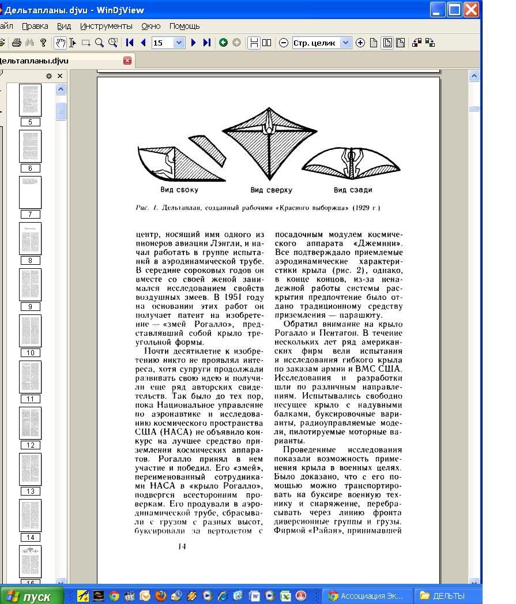This screenshot has width=516, height=604.
Task: Select the Hand drag tool
Action: (x=61, y=43)
